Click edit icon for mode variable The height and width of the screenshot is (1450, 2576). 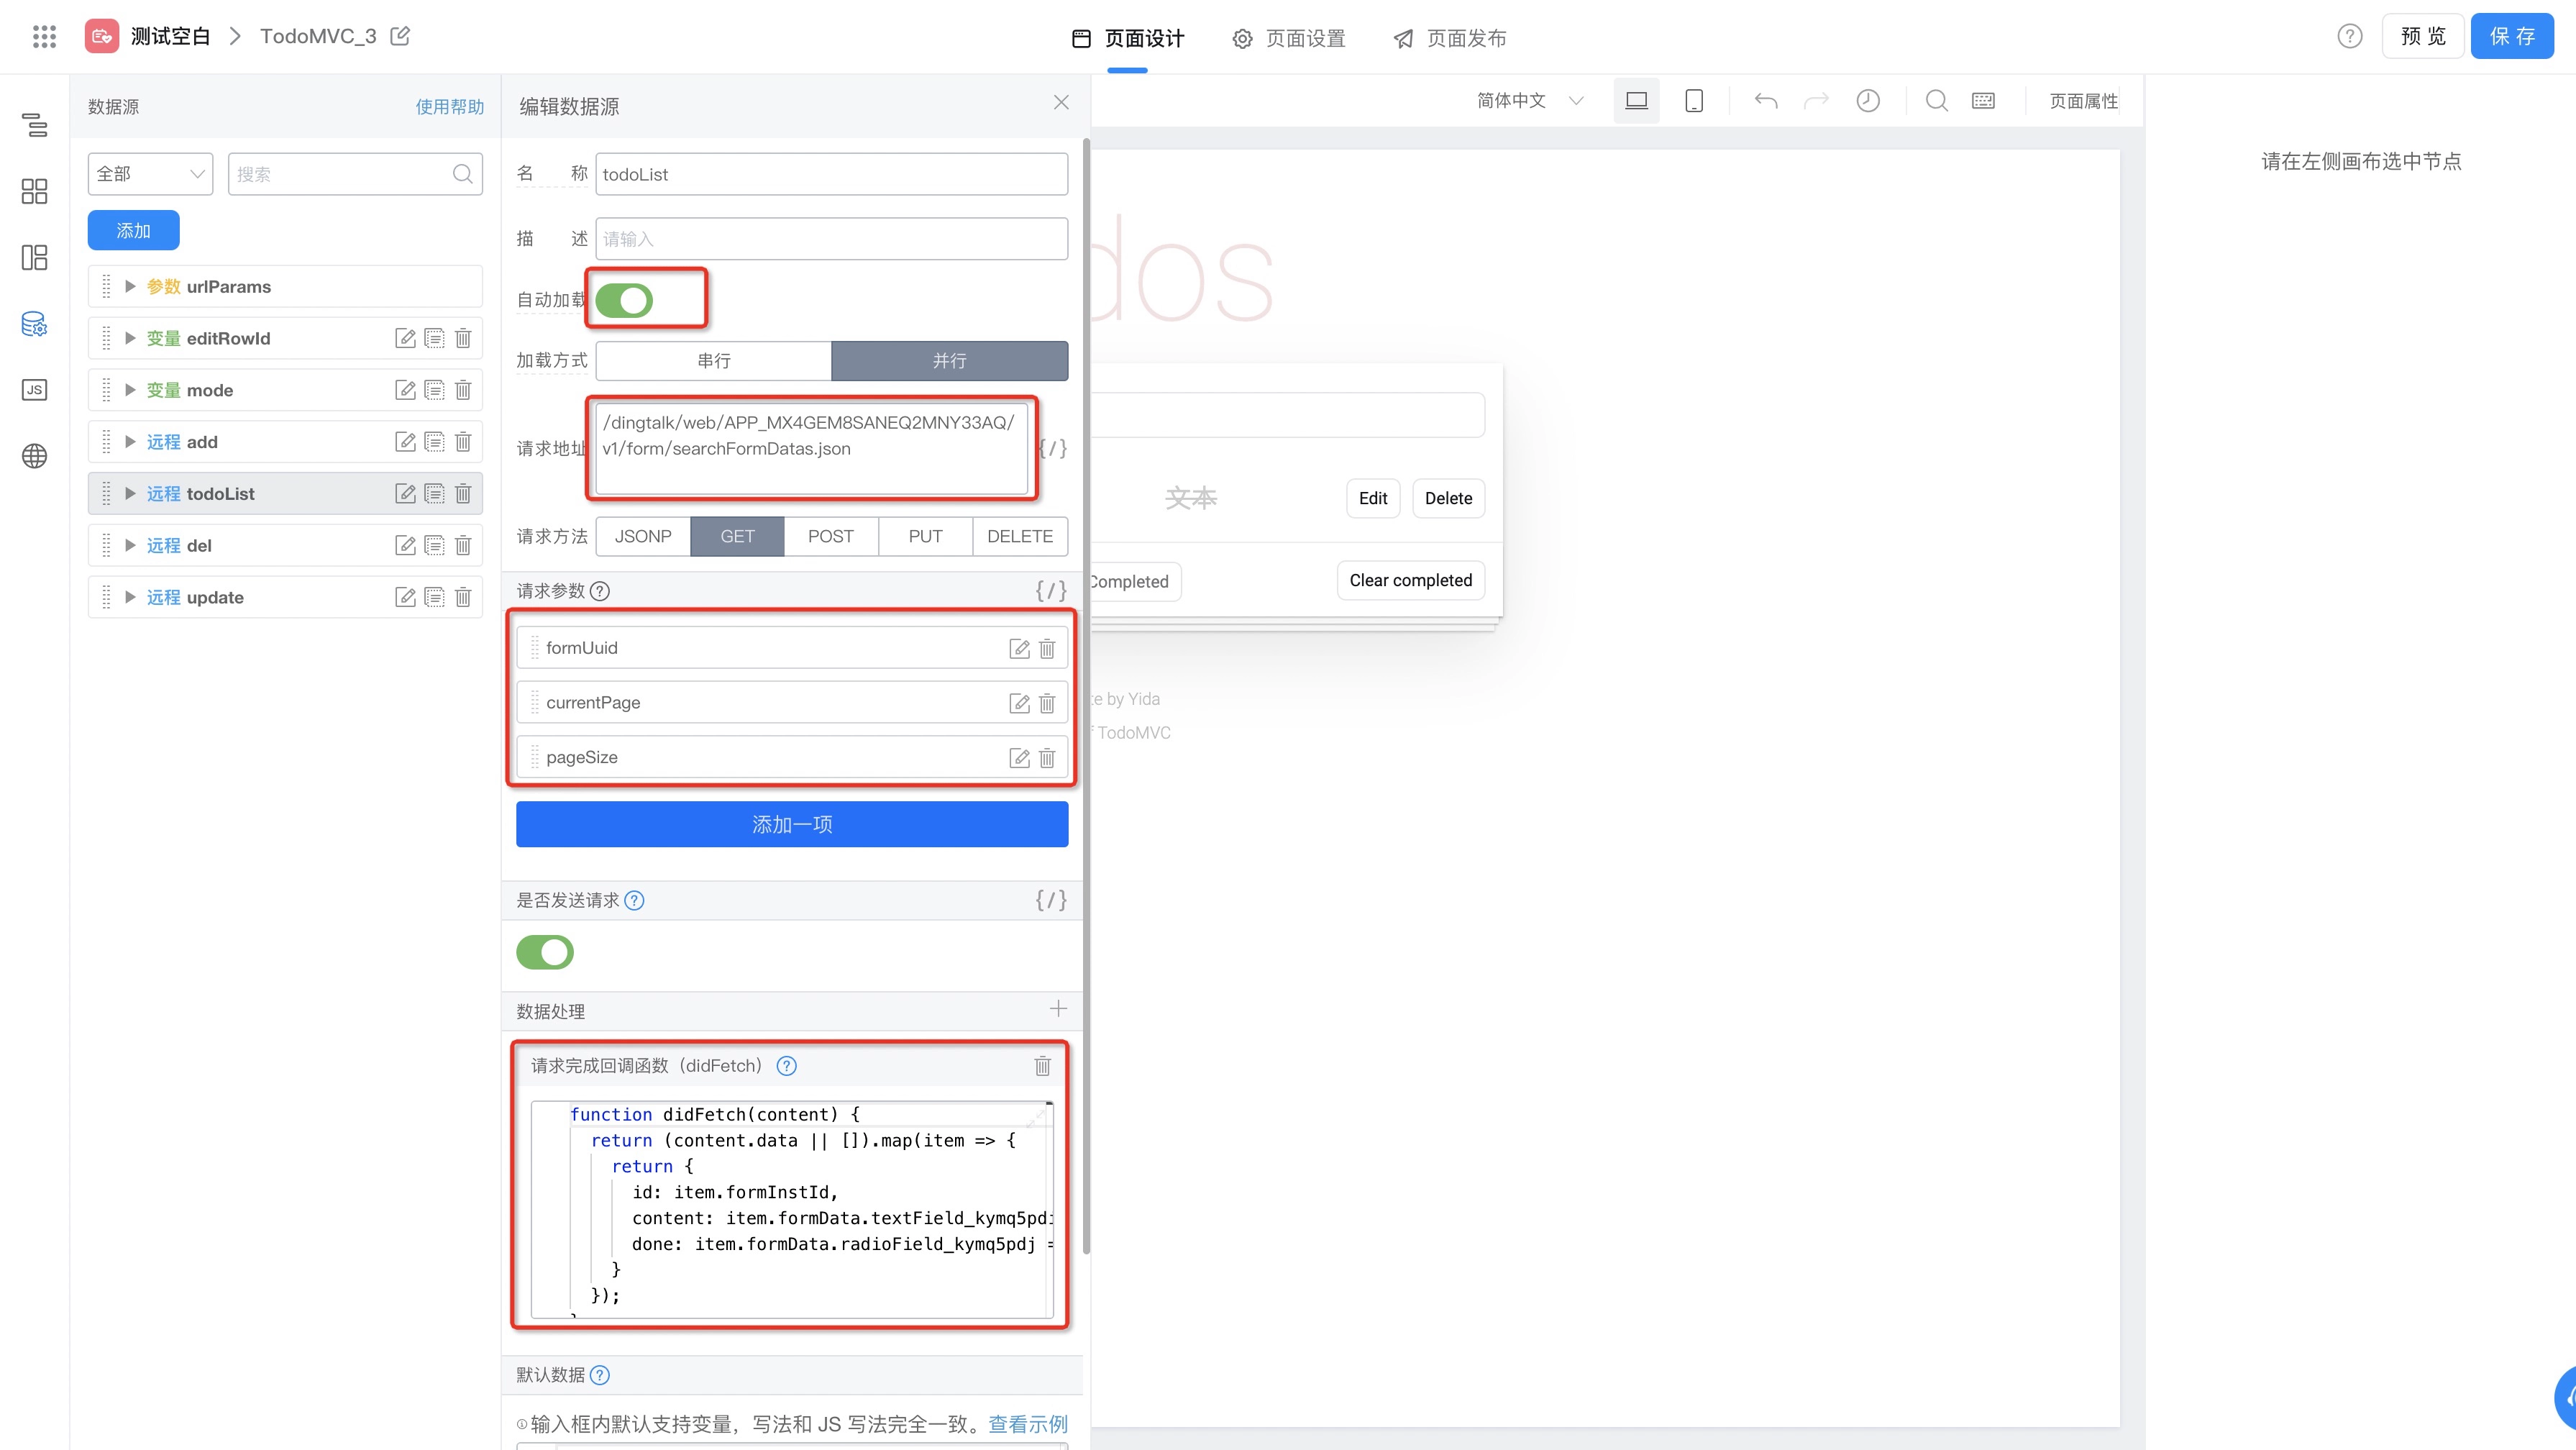[x=405, y=390]
